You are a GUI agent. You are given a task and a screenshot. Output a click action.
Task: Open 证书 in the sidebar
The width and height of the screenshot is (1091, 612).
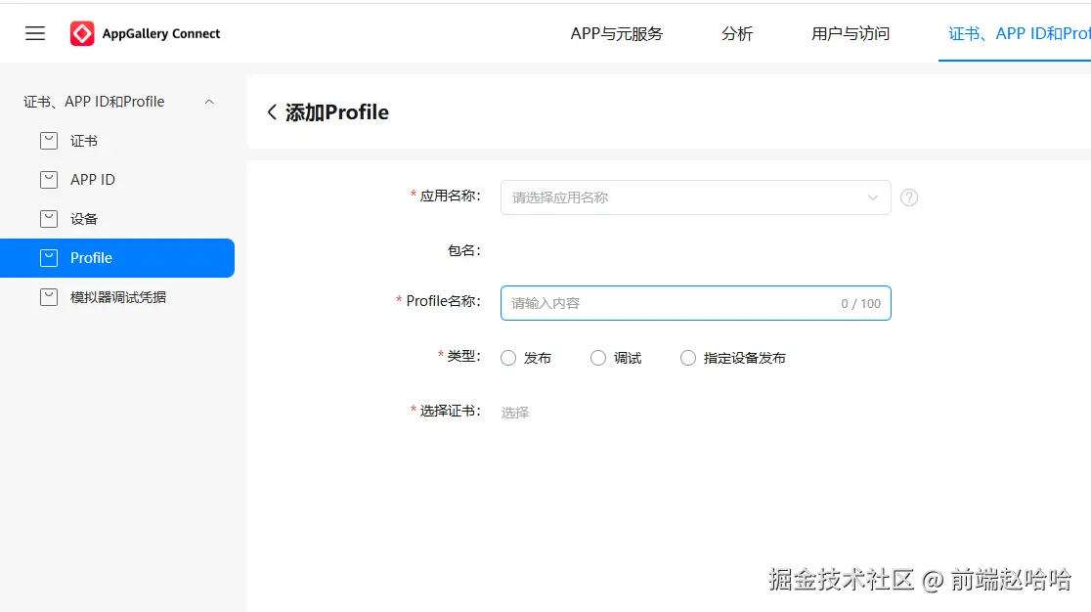click(117, 141)
